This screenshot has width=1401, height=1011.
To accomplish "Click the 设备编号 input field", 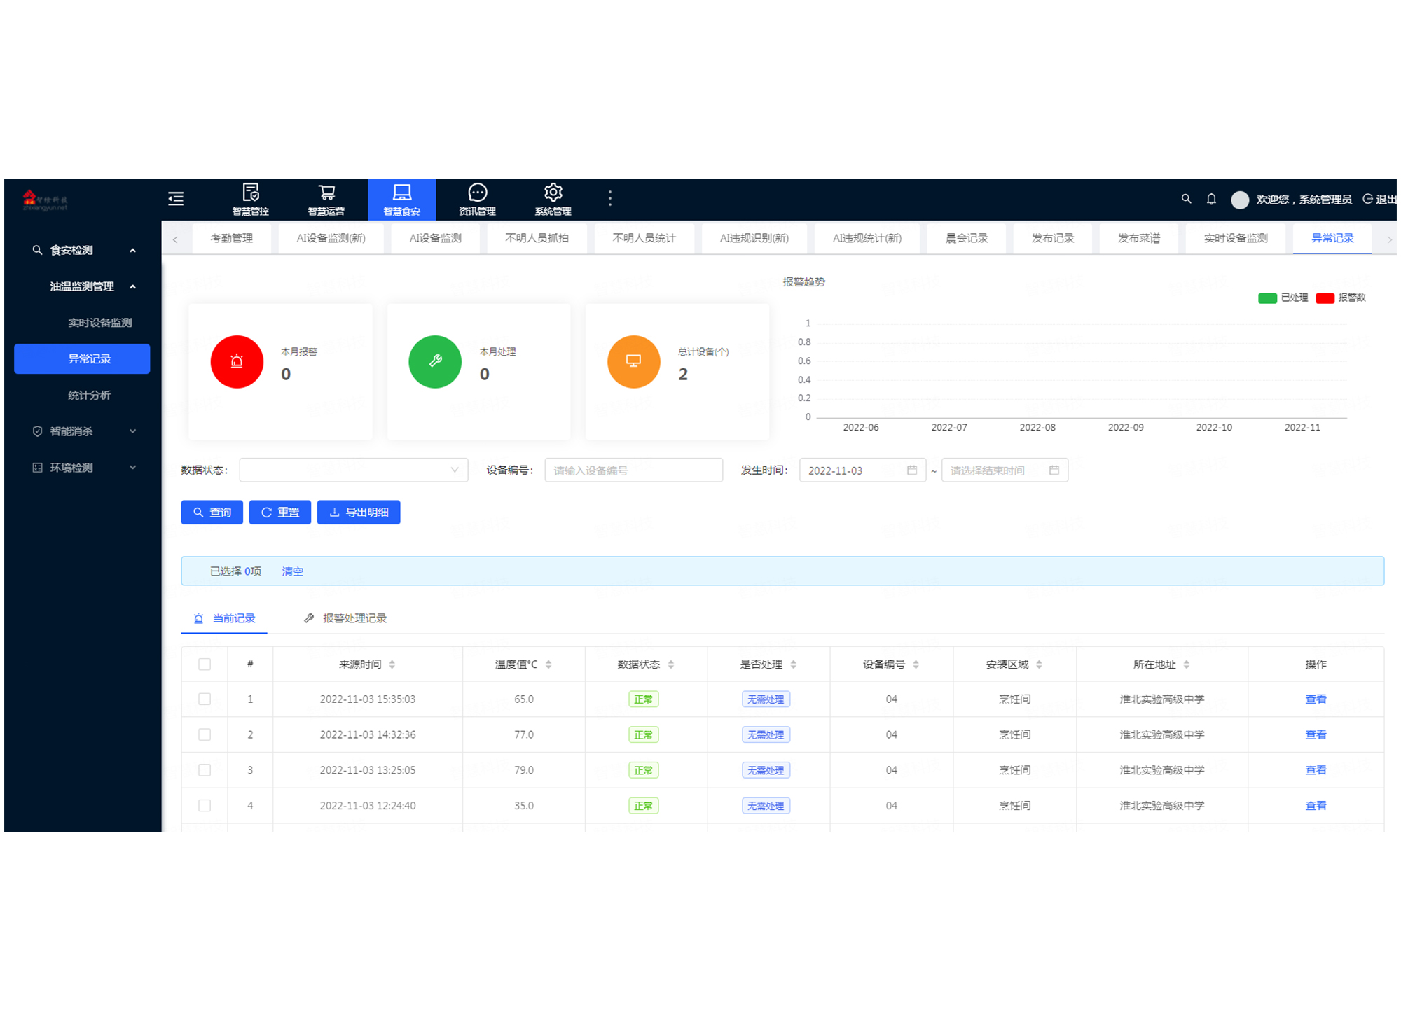I will point(633,470).
